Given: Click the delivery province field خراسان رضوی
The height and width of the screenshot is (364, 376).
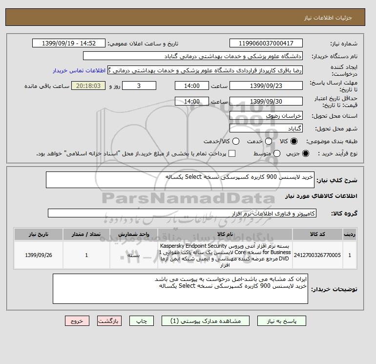Looking at the screenshot, I should point(266,116).
